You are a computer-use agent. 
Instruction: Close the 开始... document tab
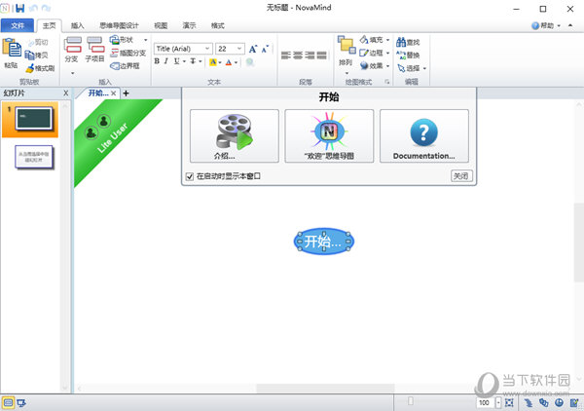coord(113,93)
